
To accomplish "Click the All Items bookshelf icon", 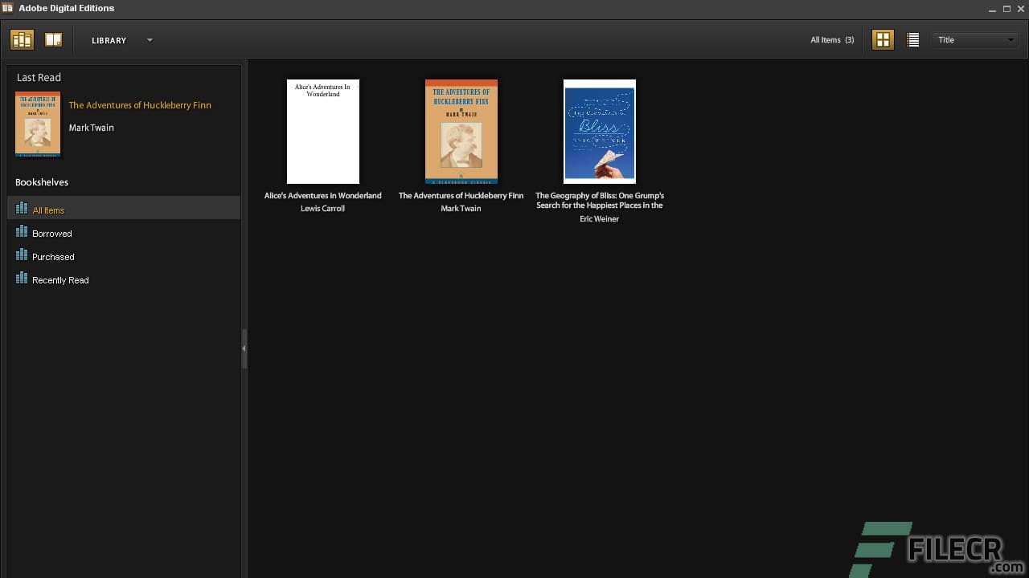I will [21, 209].
